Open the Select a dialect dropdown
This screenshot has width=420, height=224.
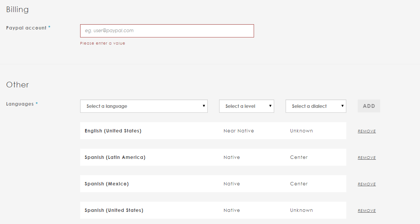click(x=316, y=106)
